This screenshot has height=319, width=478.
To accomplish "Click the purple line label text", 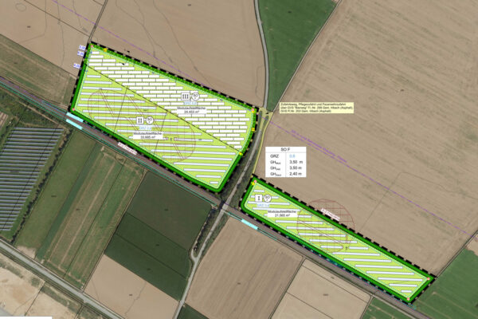I will click(x=317, y=147).
